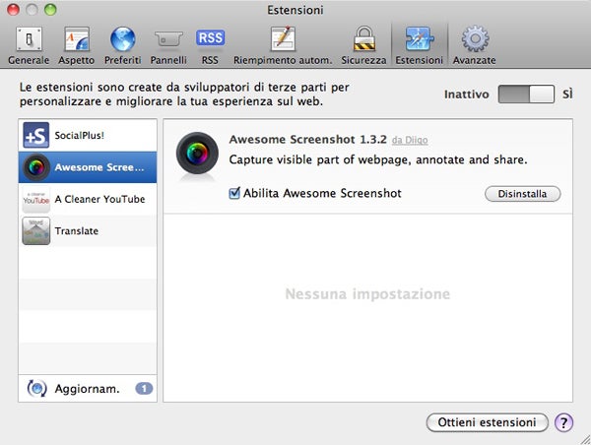
Task: Open the Aspetto preferences pane
Action: [78, 44]
